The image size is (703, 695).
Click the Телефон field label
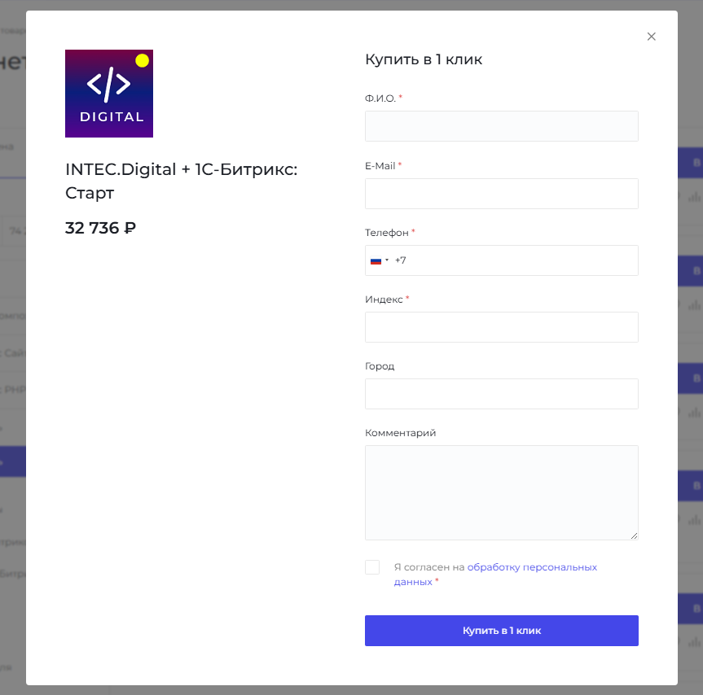click(x=386, y=233)
